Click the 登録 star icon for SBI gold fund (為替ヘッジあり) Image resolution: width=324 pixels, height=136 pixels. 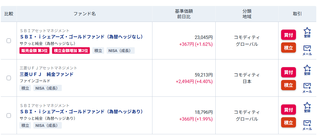[307, 107]
